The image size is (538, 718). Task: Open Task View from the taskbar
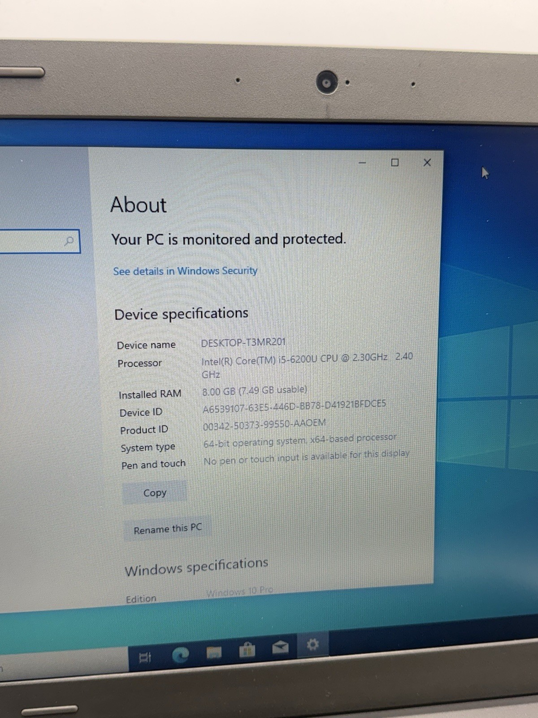pos(144,658)
